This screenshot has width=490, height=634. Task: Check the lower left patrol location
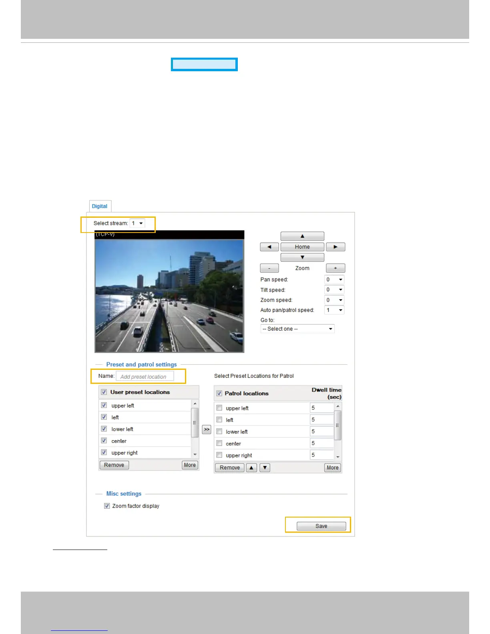click(219, 431)
